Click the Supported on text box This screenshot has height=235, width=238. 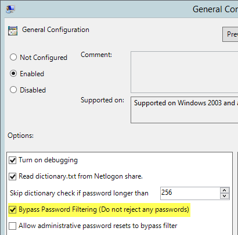(x=185, y=110)
